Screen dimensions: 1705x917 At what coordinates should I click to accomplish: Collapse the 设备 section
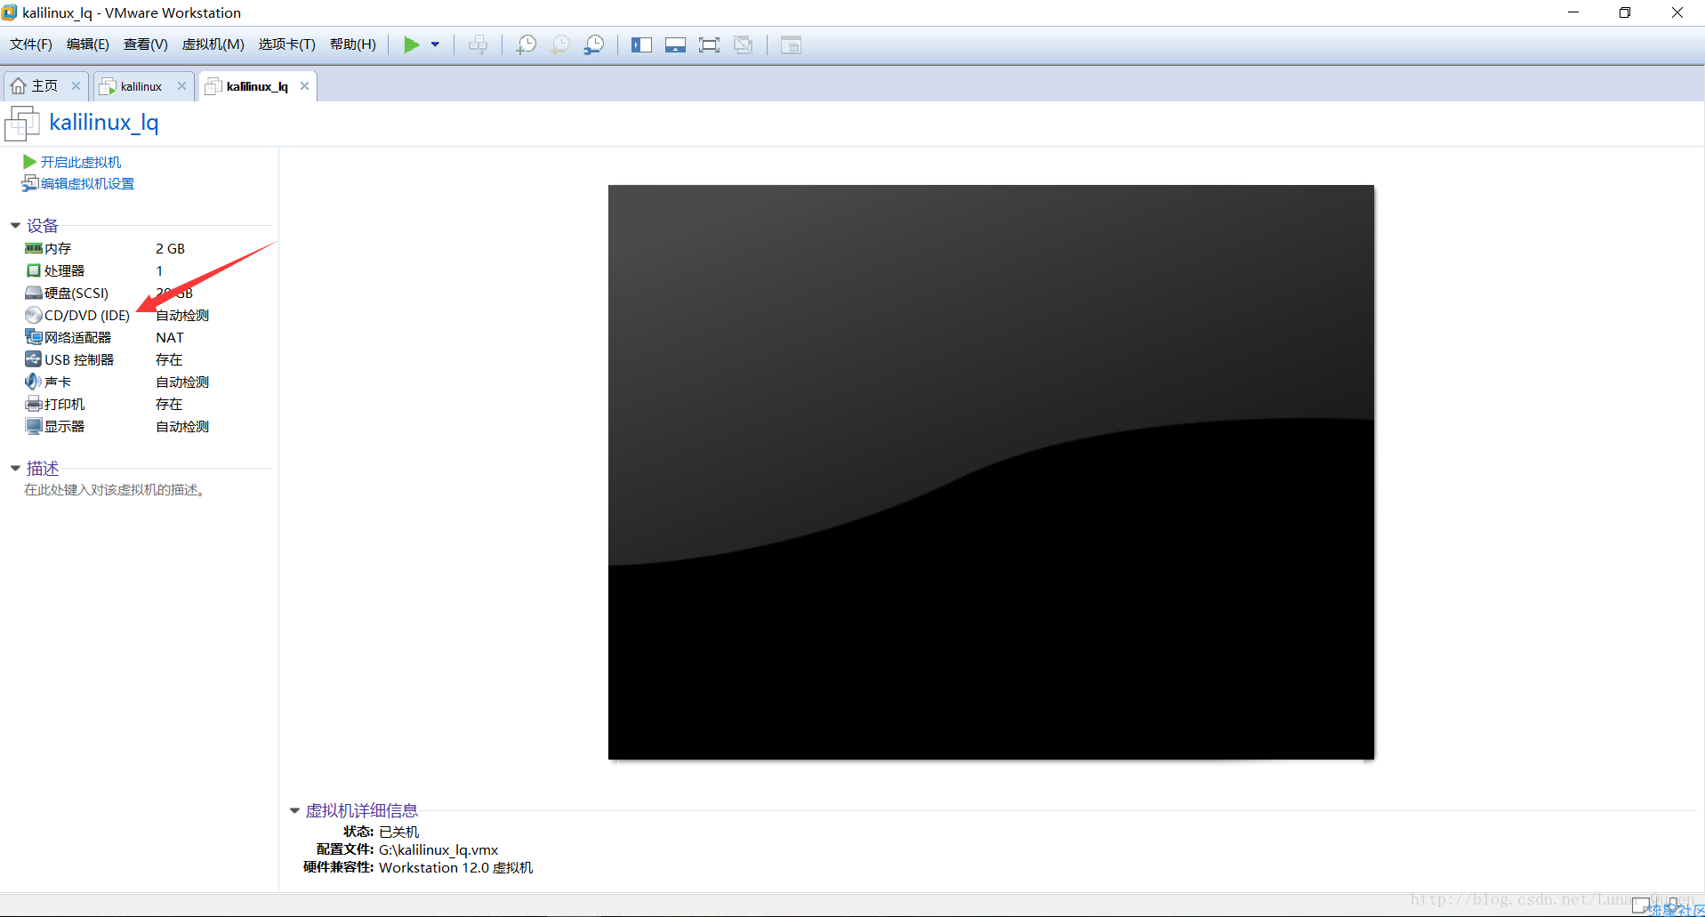15,225
